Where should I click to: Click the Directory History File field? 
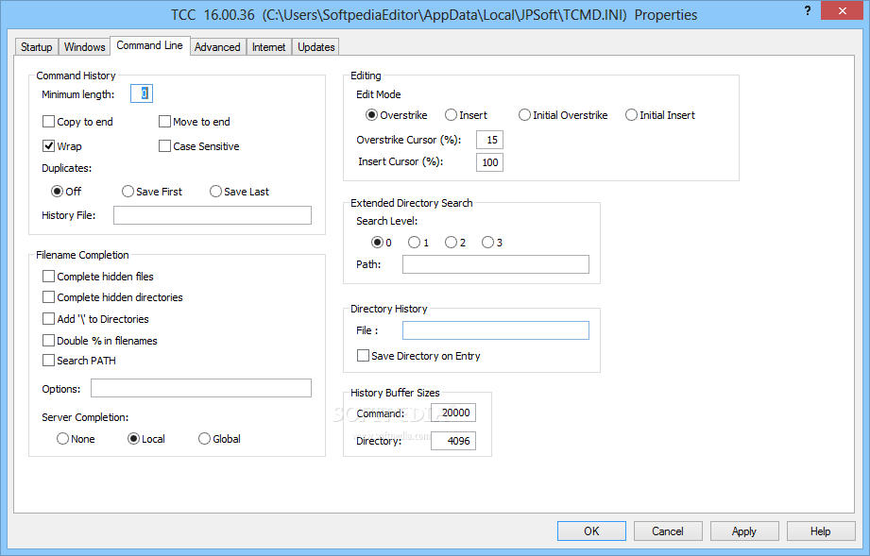tap(496, 330)
